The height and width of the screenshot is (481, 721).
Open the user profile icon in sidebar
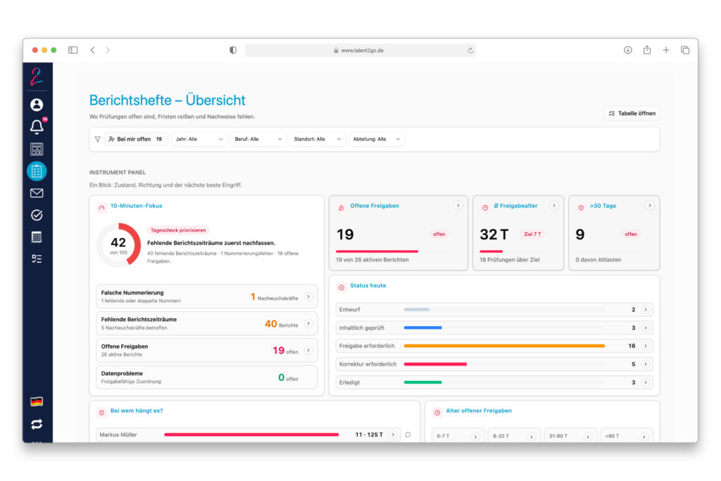click(x=37, y=105)
